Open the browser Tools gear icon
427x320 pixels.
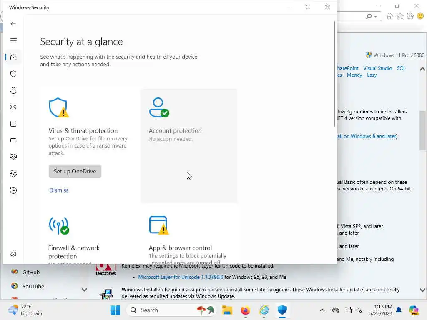tap(410, 16)
